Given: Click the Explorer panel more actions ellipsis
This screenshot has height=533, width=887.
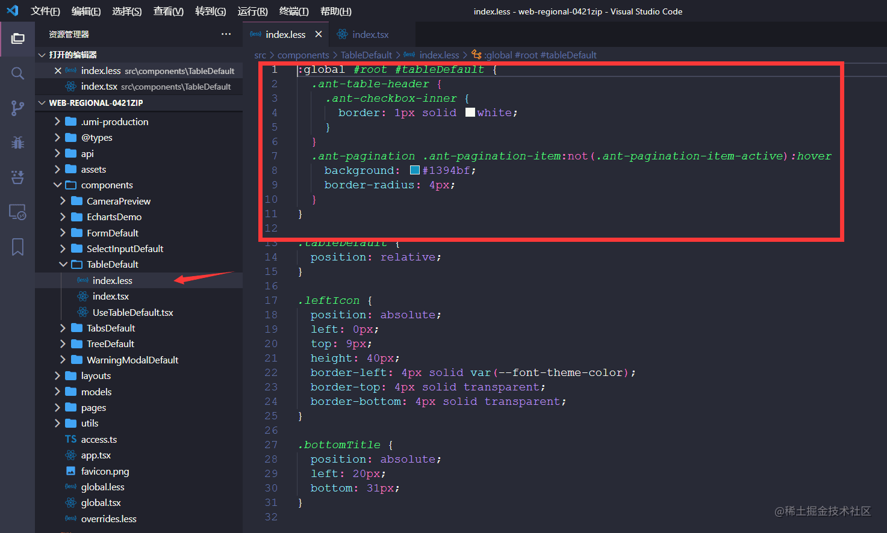Looking at the screenshot, I should (226, 34).
